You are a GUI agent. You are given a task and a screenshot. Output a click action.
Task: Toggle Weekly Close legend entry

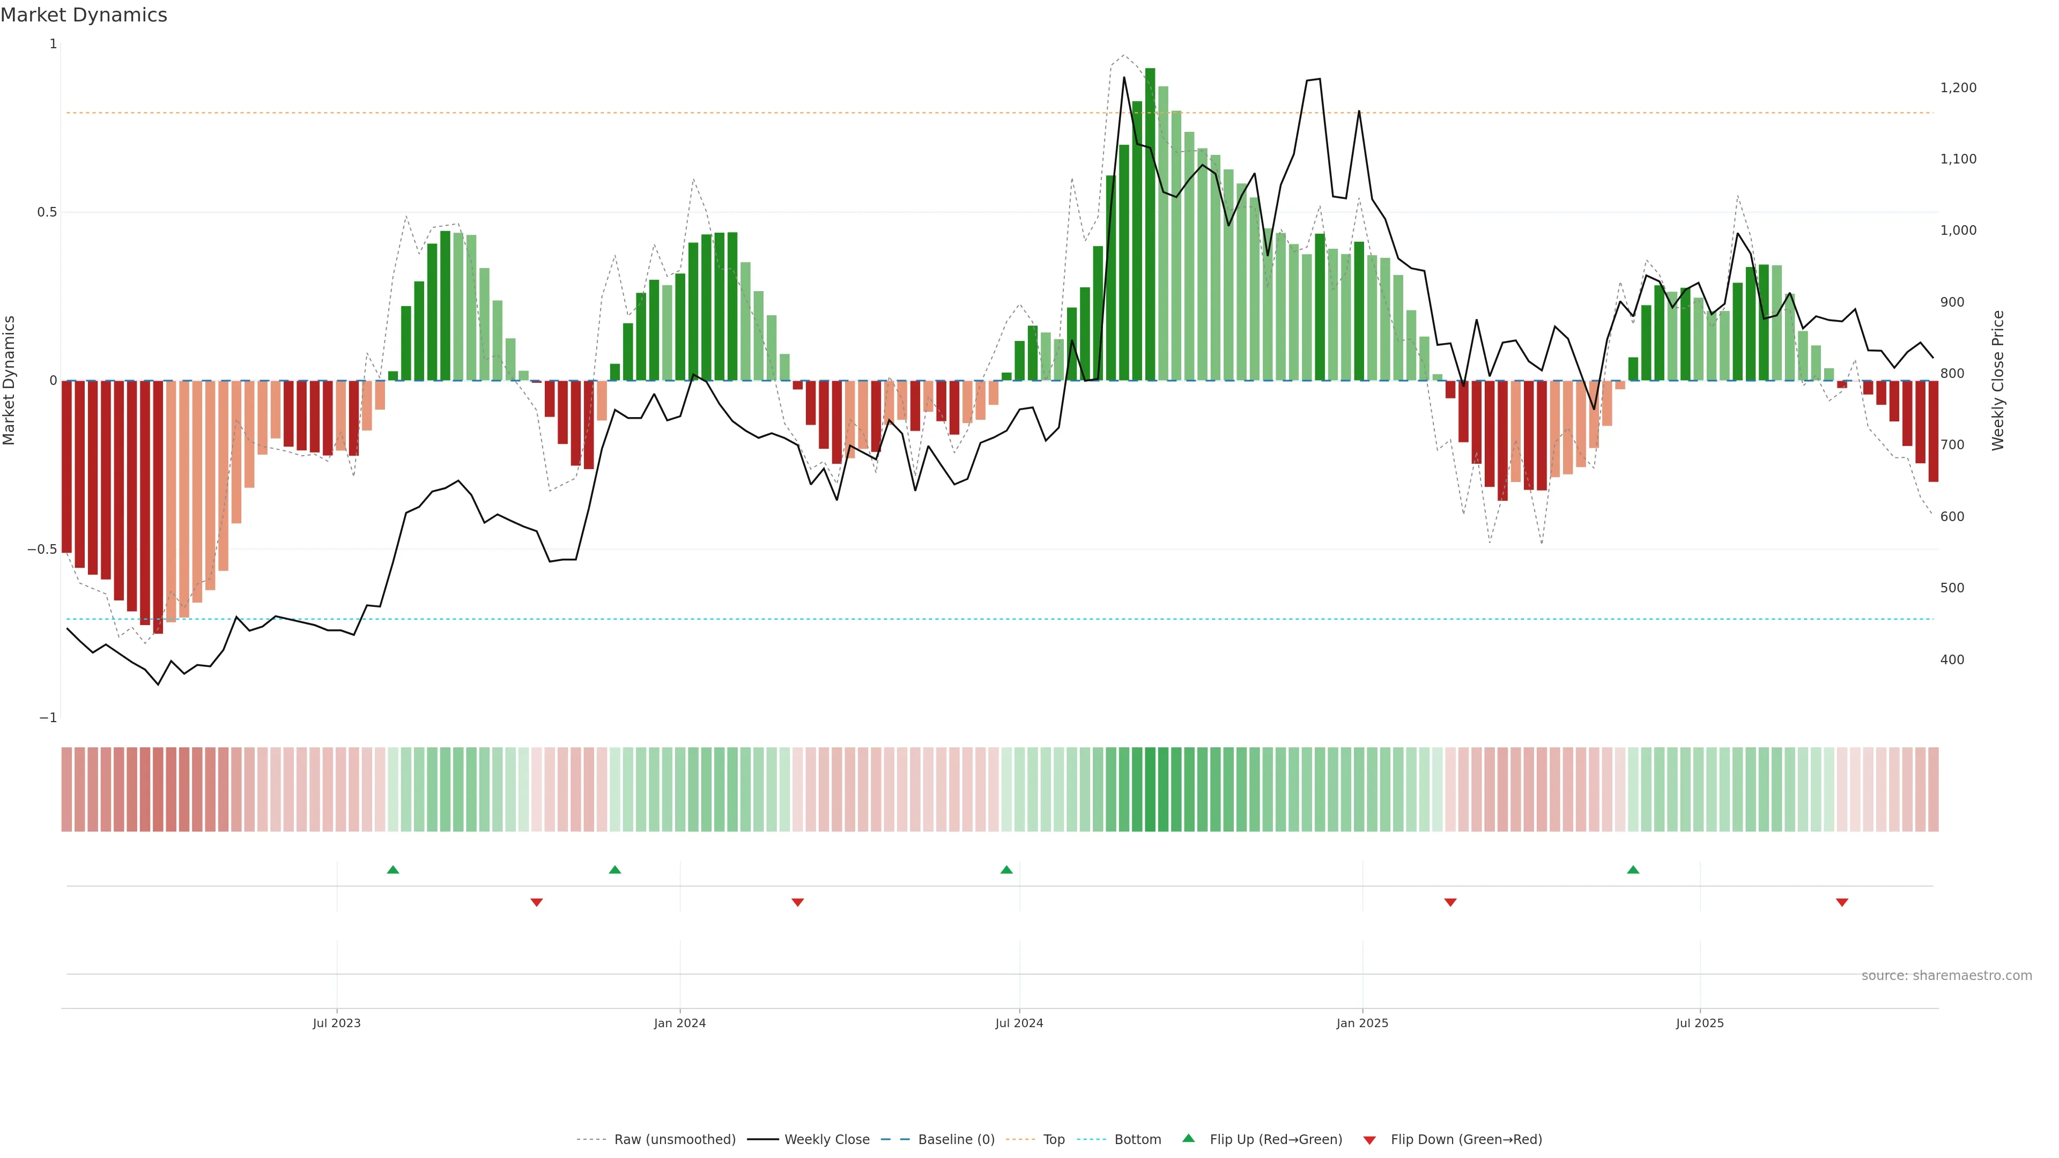point(826,1140)
